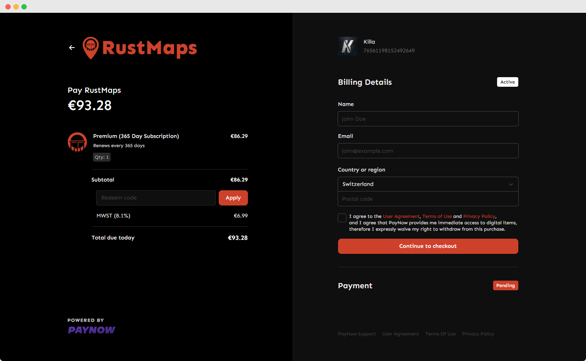Screen dimensions: 586x361
Task: Click the PayNow logo
Action: (91, 330)
